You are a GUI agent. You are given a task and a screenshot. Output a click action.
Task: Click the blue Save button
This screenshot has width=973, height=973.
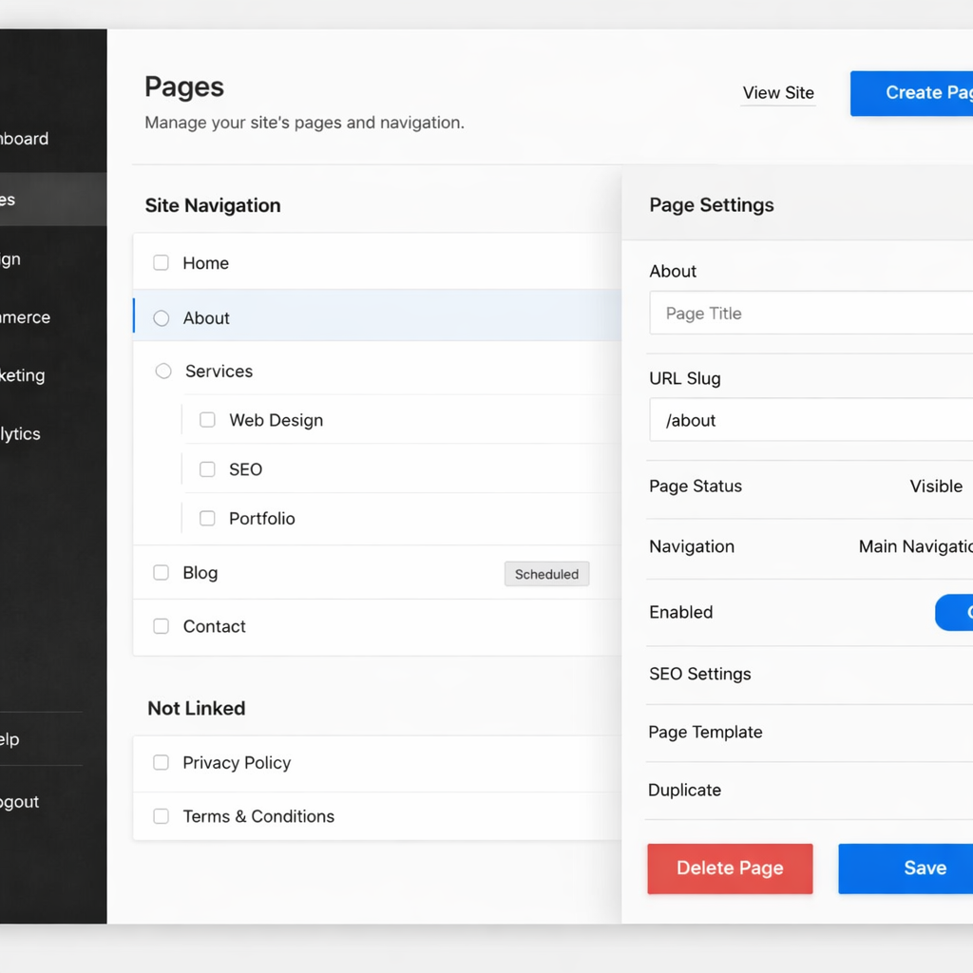pos(905,868)
